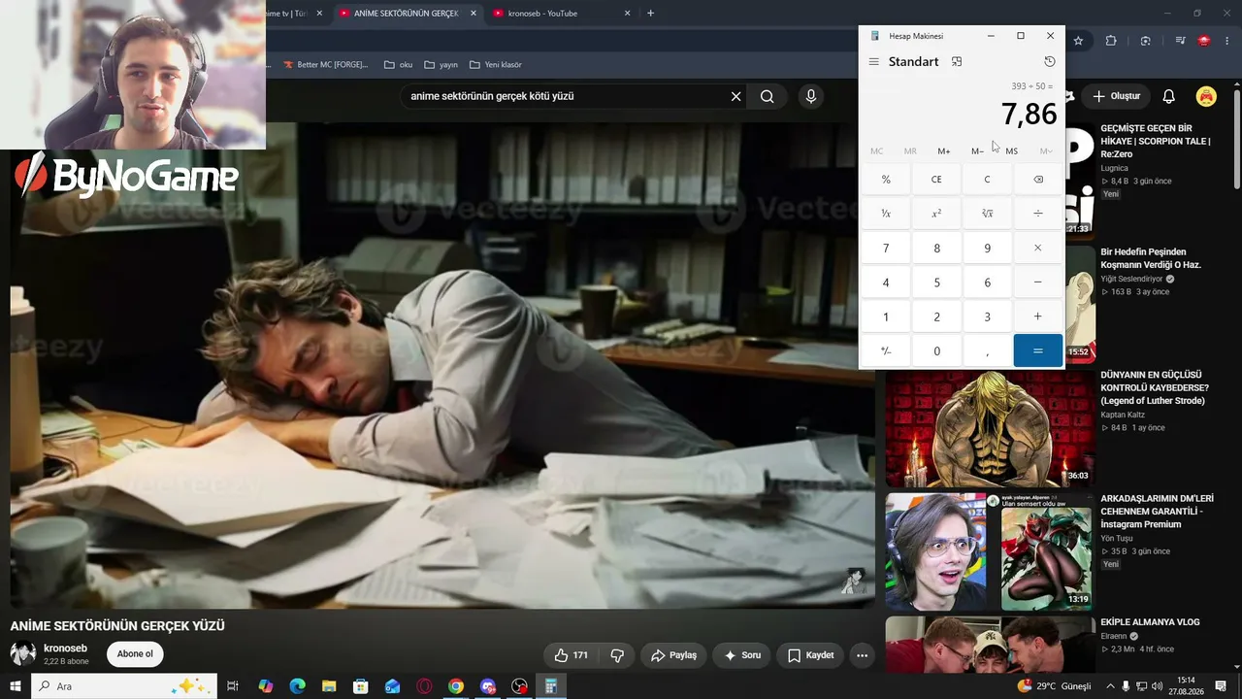The image size is (1242, 699).
Task: Click the M+ memory add button
Action: tap(944, 150)
